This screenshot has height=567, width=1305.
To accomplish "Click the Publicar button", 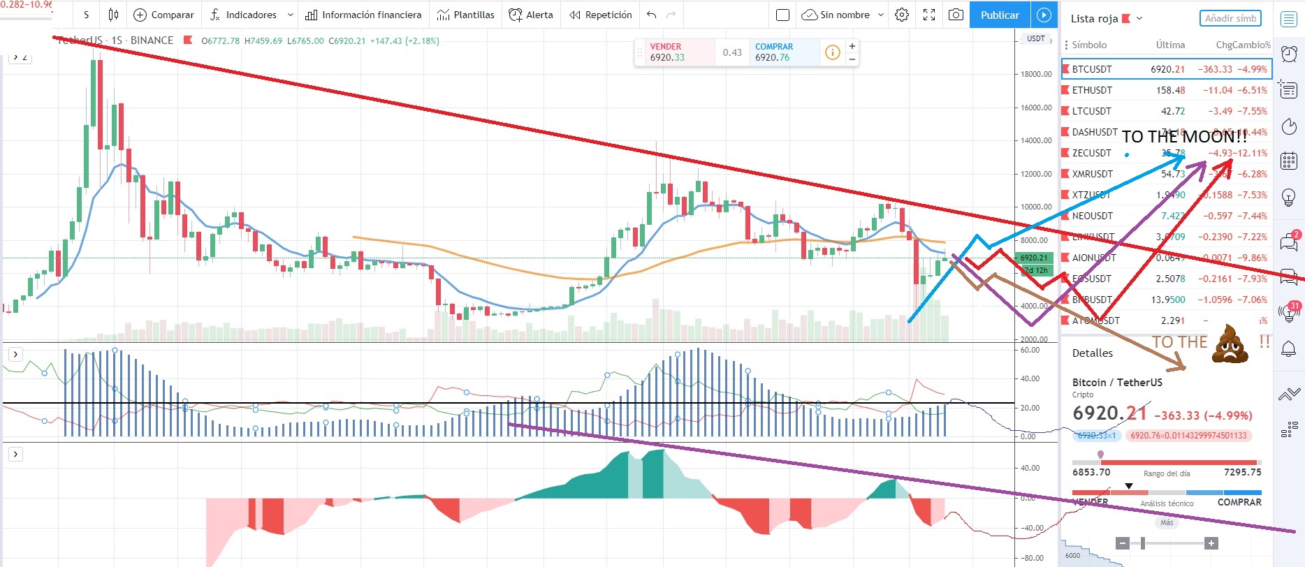I will point(1000,15).
